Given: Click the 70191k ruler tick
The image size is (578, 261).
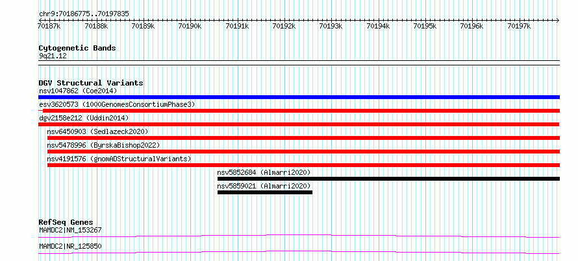Looking at the screenshot, I should (x=237, y=26).
